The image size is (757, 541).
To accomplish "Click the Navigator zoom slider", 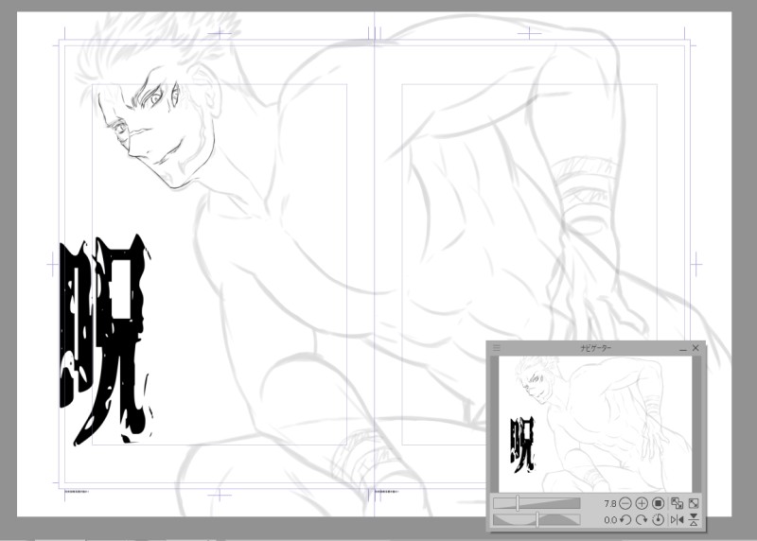I will [x=537, y=503].
